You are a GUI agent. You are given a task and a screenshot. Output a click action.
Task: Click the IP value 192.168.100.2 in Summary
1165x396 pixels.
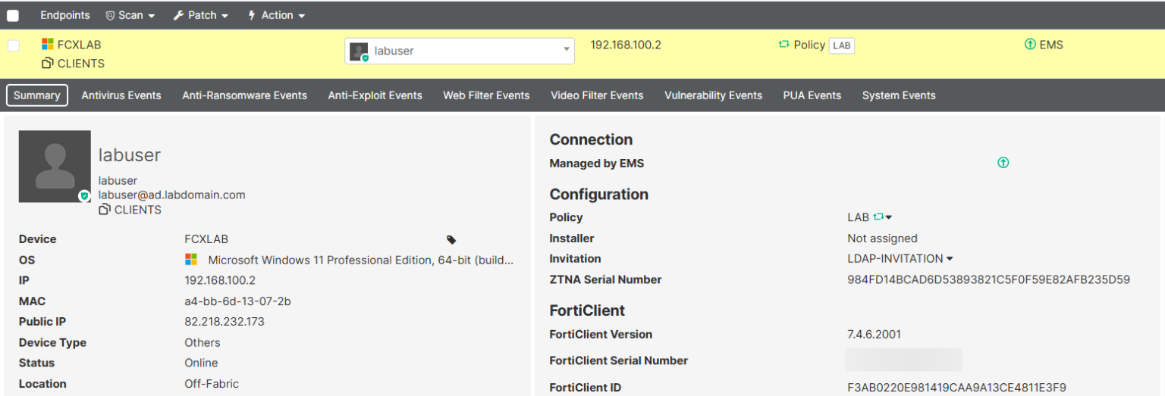220,280
